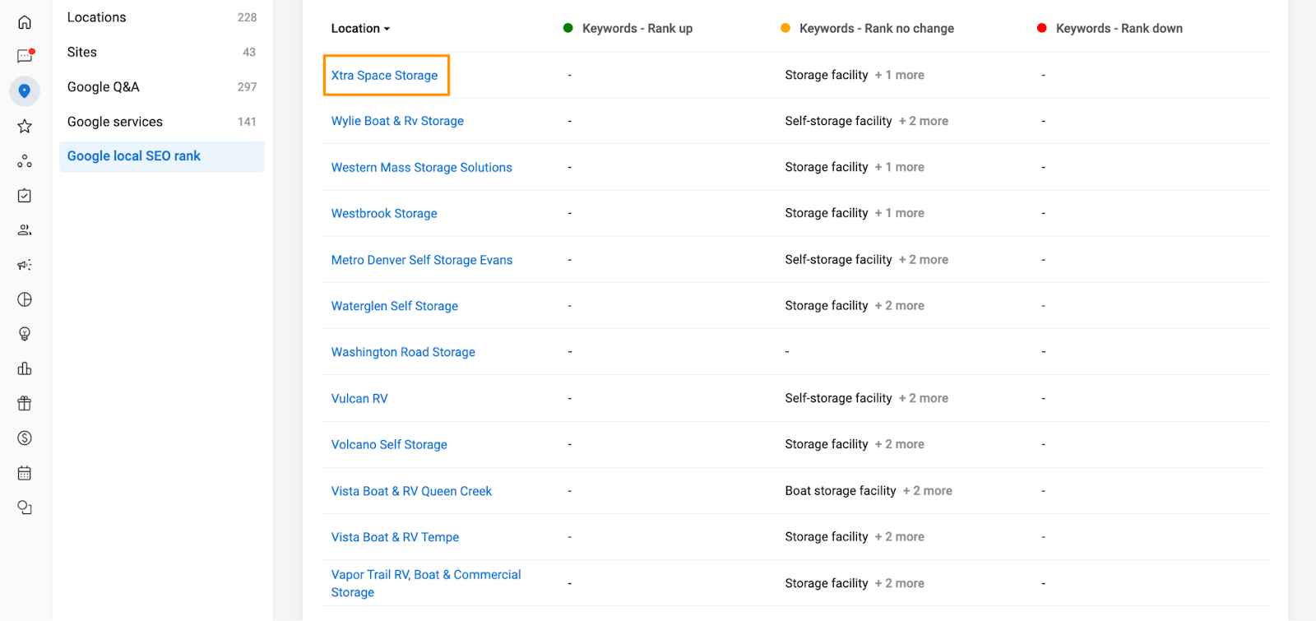Expand '+ 2 more' for Vista Boat & RV Queen Creek
1316x621 pixels.
click(x=927, y=491)
